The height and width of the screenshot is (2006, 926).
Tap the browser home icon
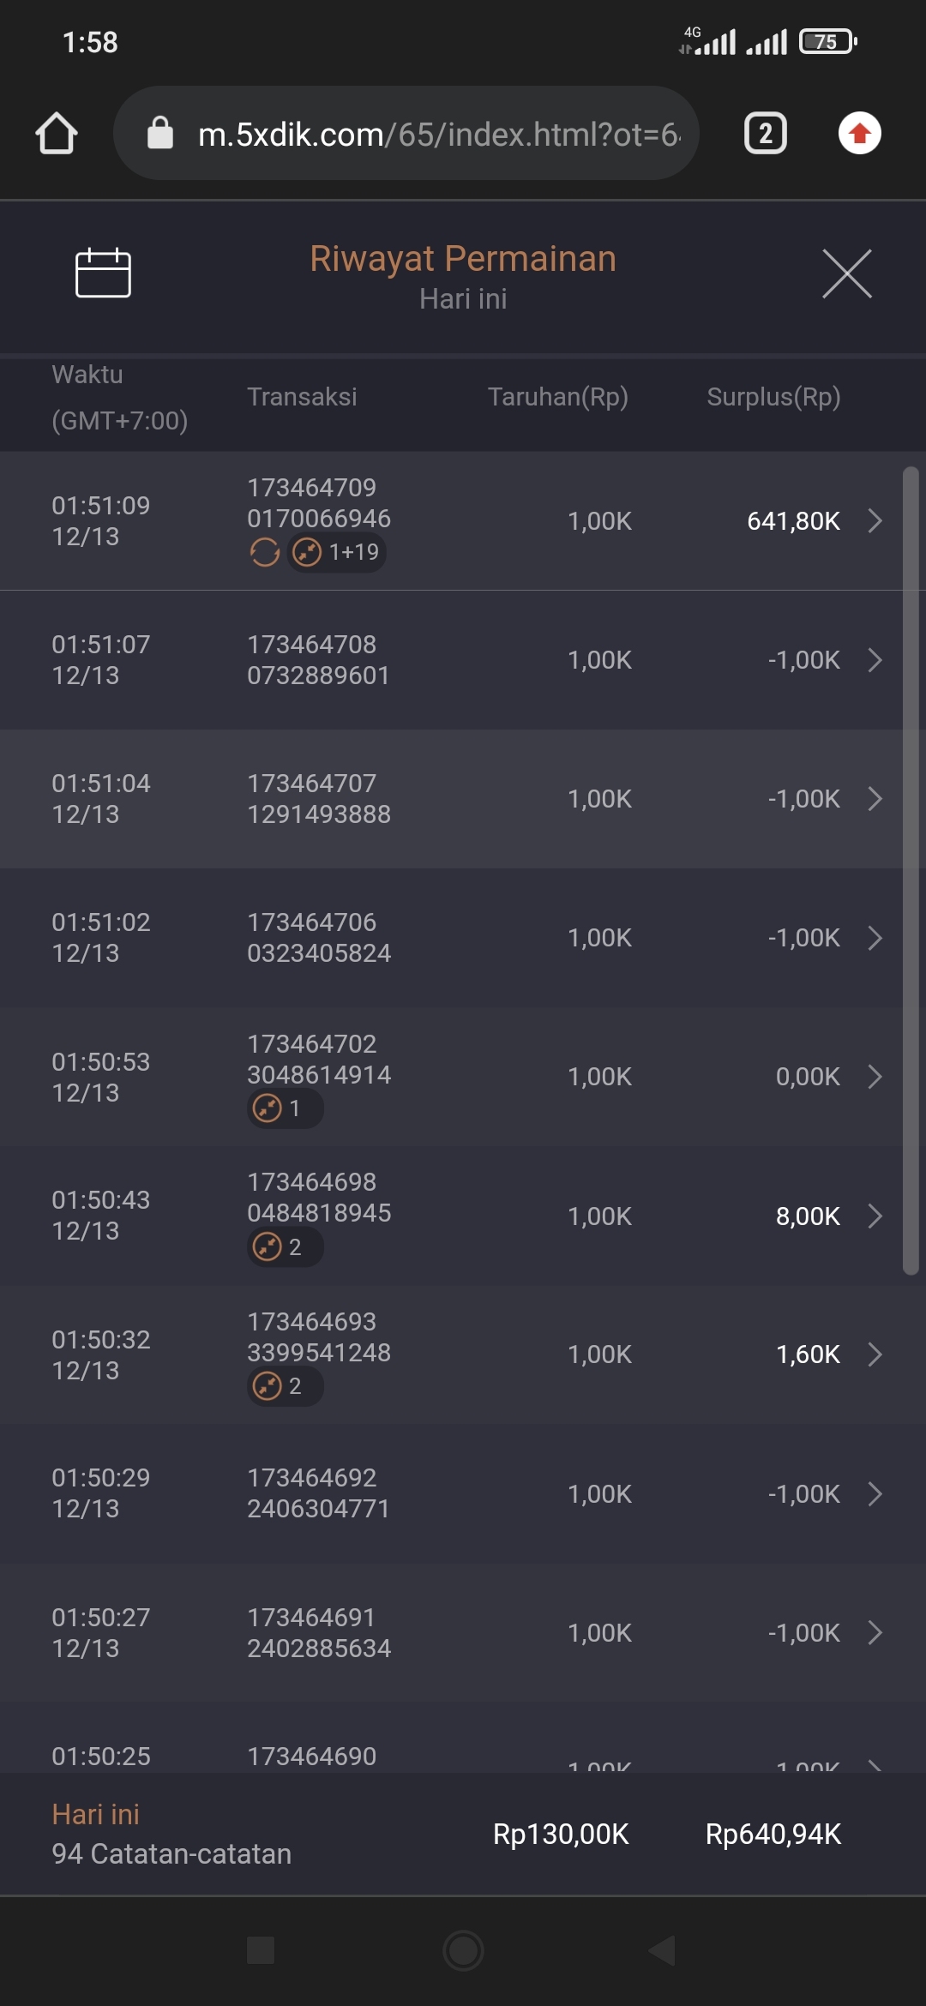(x=57, y=134)
